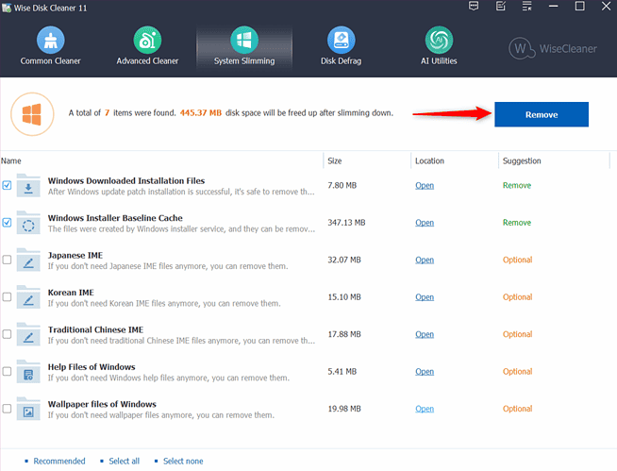Choose the Recommended selection link
Screen dimensions: 617x471
[x=58, y=461]
